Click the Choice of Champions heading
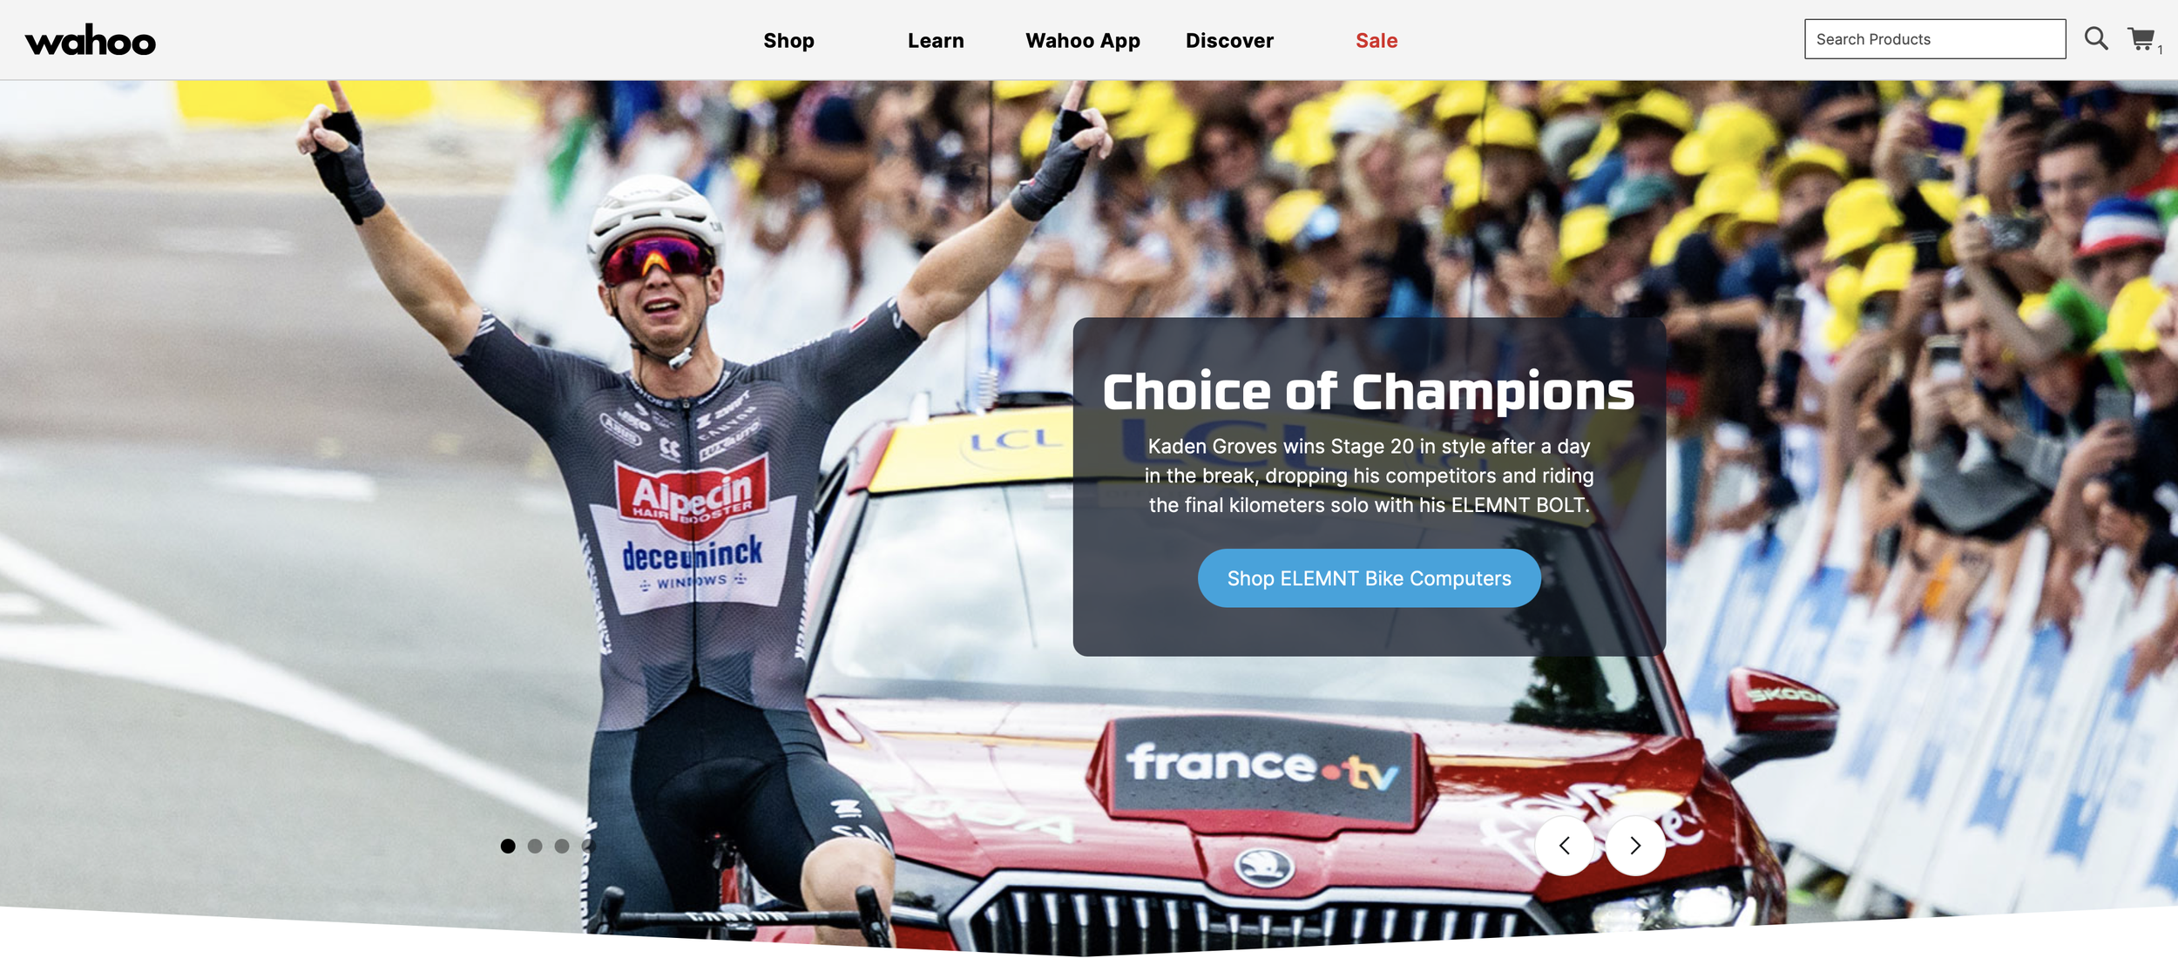2178x958 pixels. [x=1369, y=391]
